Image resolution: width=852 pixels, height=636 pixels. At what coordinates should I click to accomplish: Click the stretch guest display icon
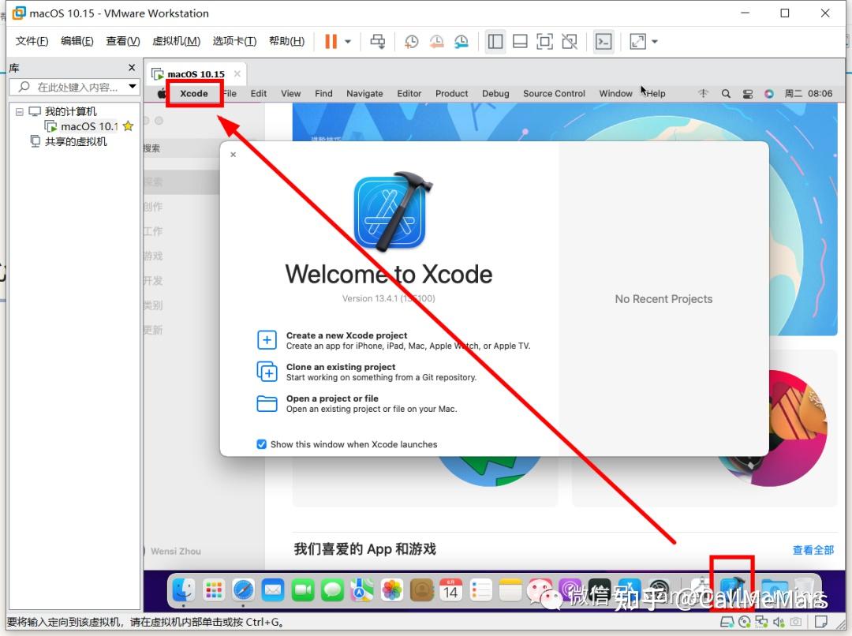point(638,41)
